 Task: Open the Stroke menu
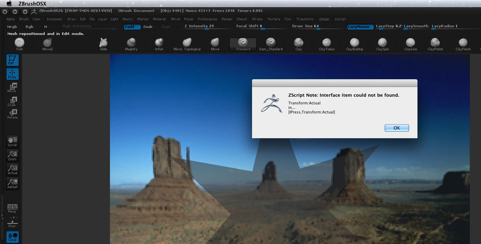257,19
